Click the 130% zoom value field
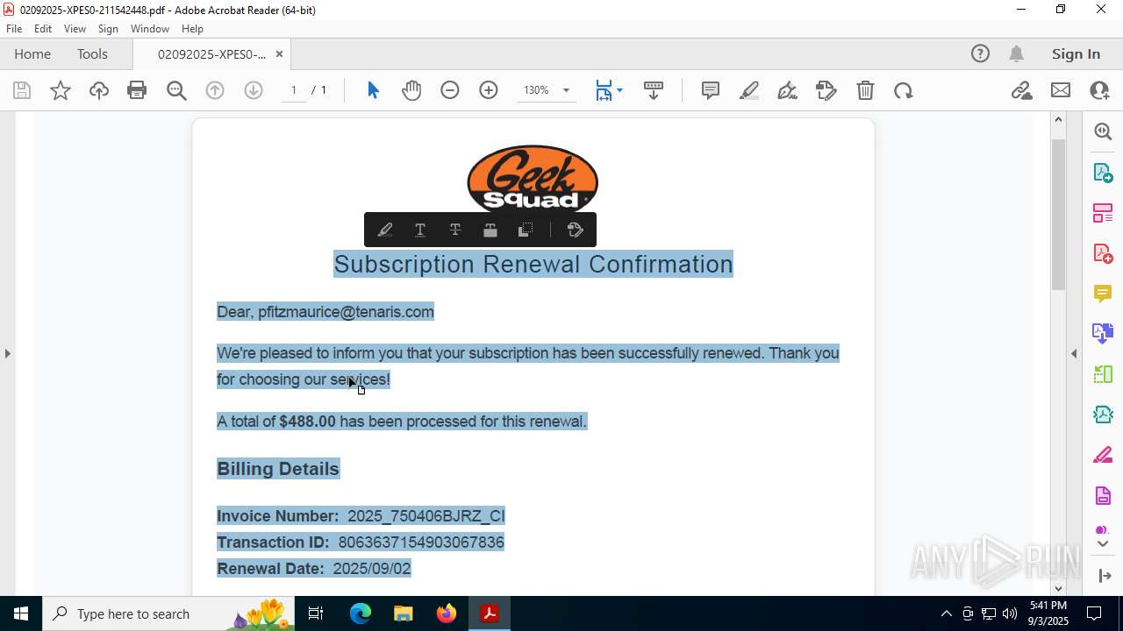The height and width of the screenshot is (631, 1123). (537, 90)
